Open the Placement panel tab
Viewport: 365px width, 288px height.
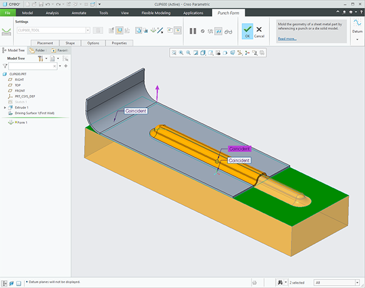click(45, 43)
